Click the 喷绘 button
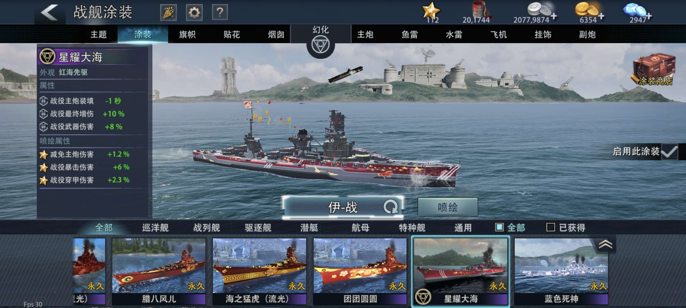The image size is (686, 308). pyautogui.click(x=447, y=207)
